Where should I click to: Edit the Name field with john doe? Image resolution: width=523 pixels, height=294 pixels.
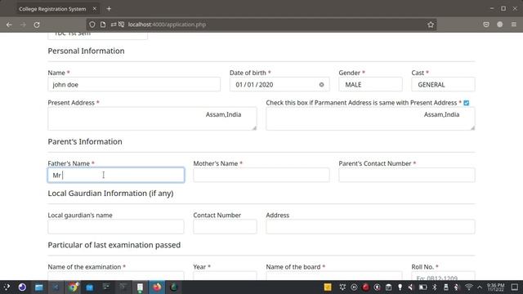pos(134,84)
